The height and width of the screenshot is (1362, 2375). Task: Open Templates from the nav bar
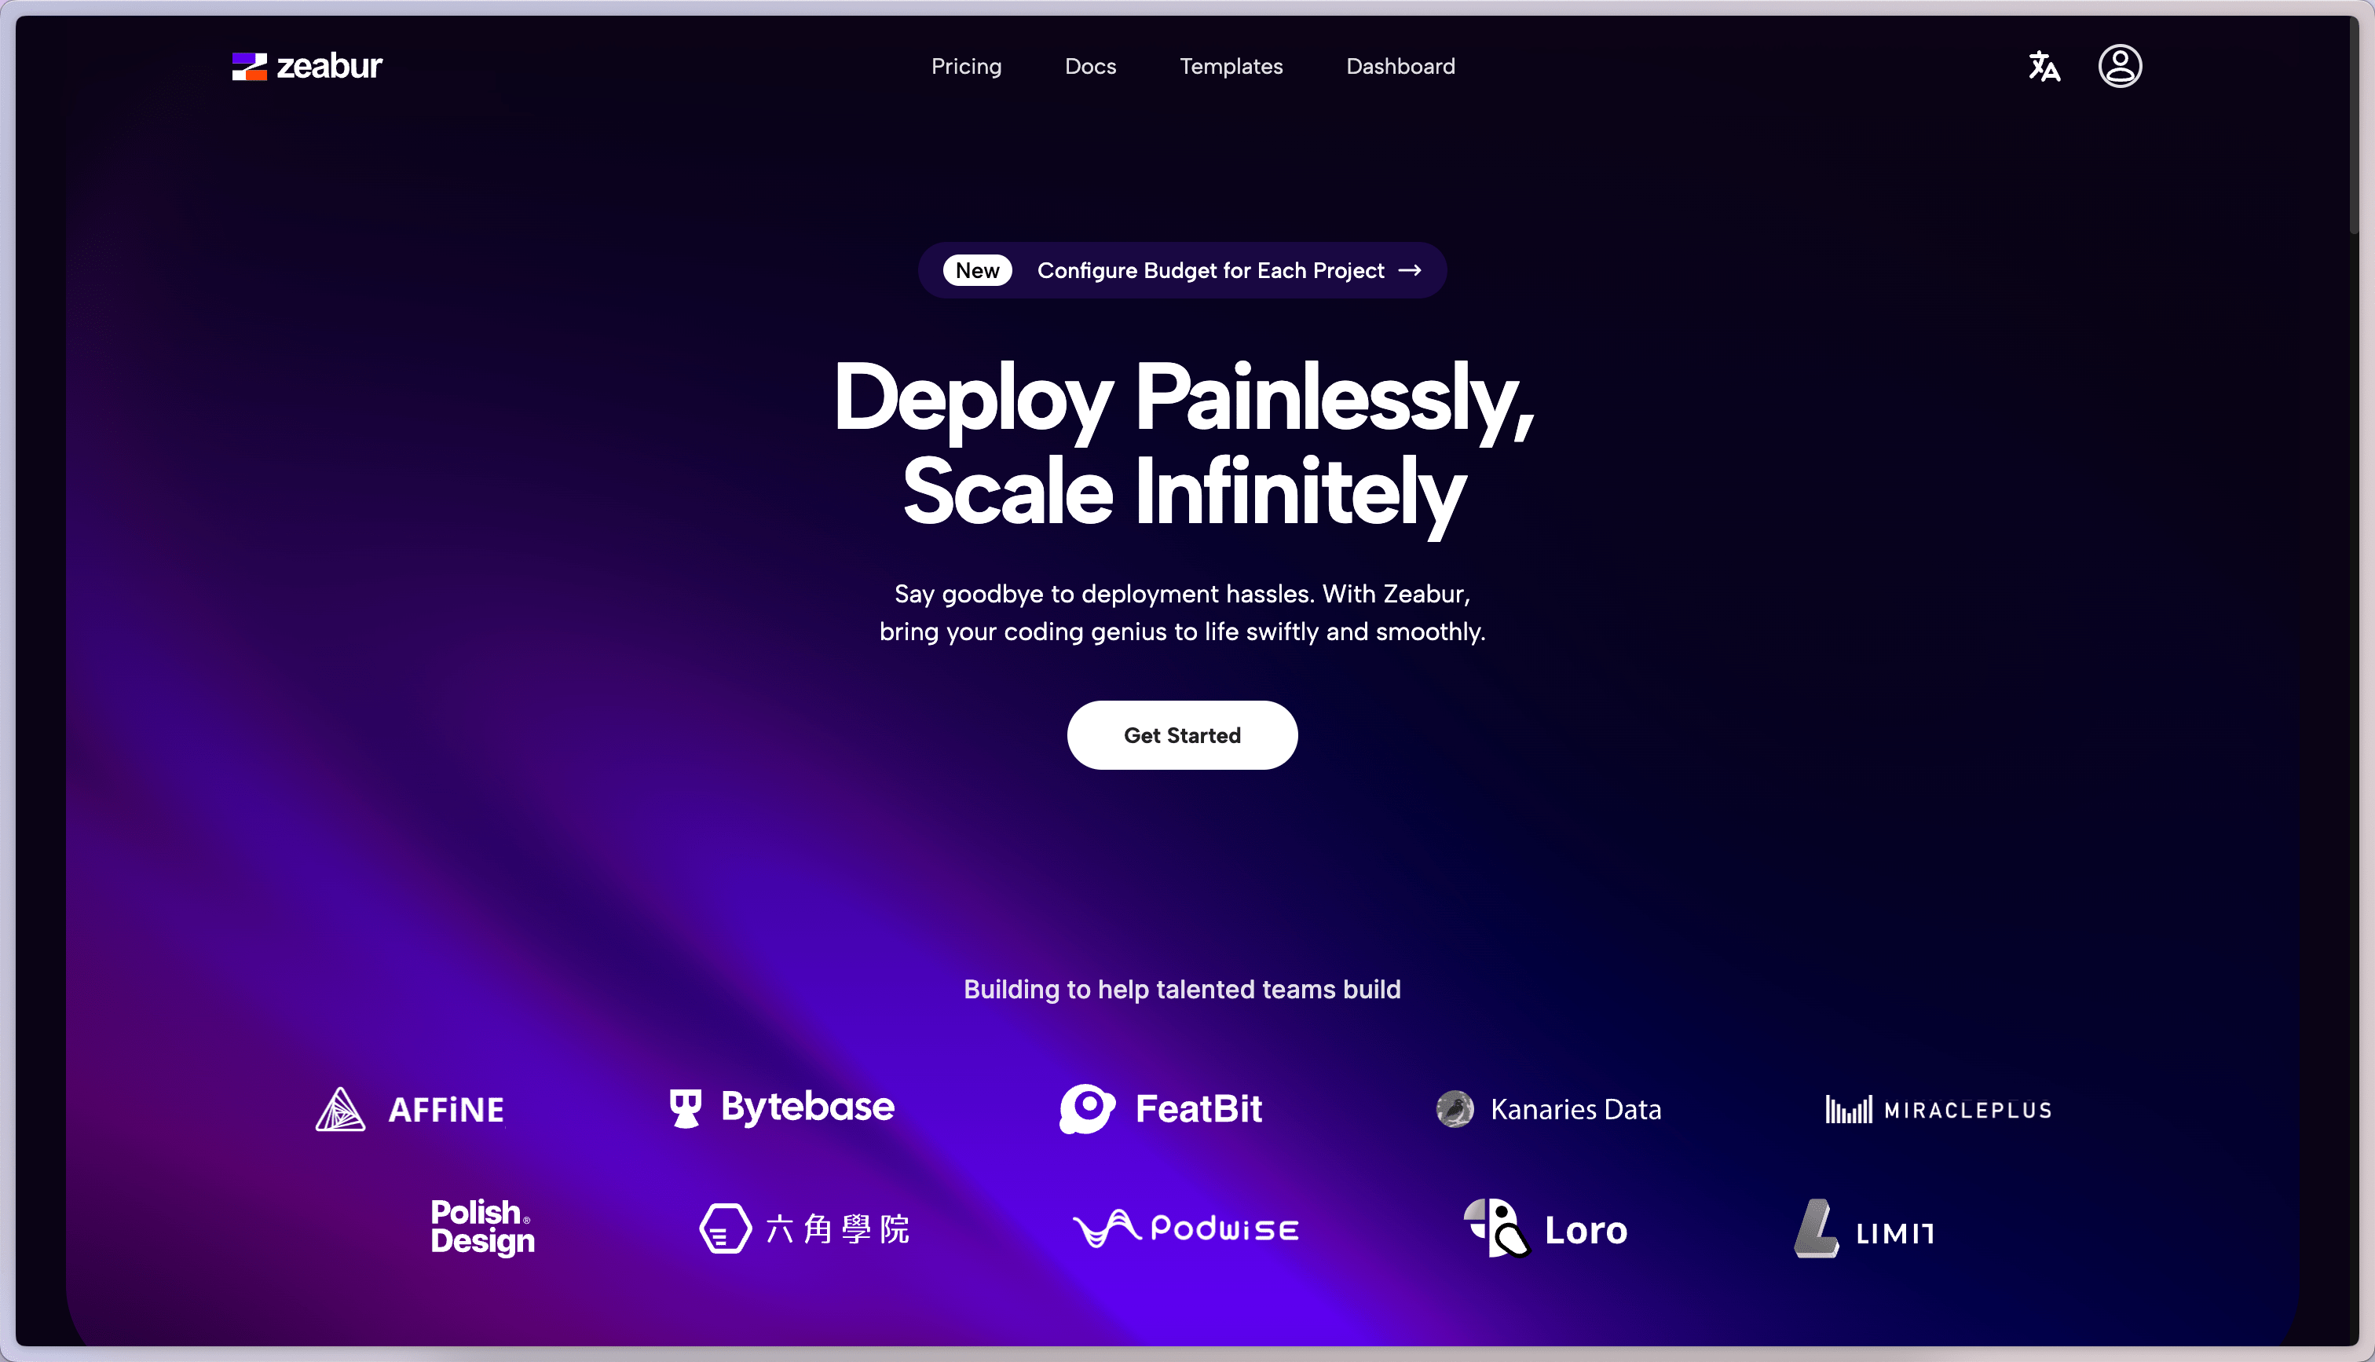pos(1231,67)
